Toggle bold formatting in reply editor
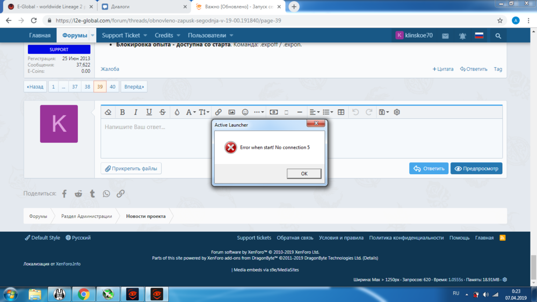 (x=122, y=112)
